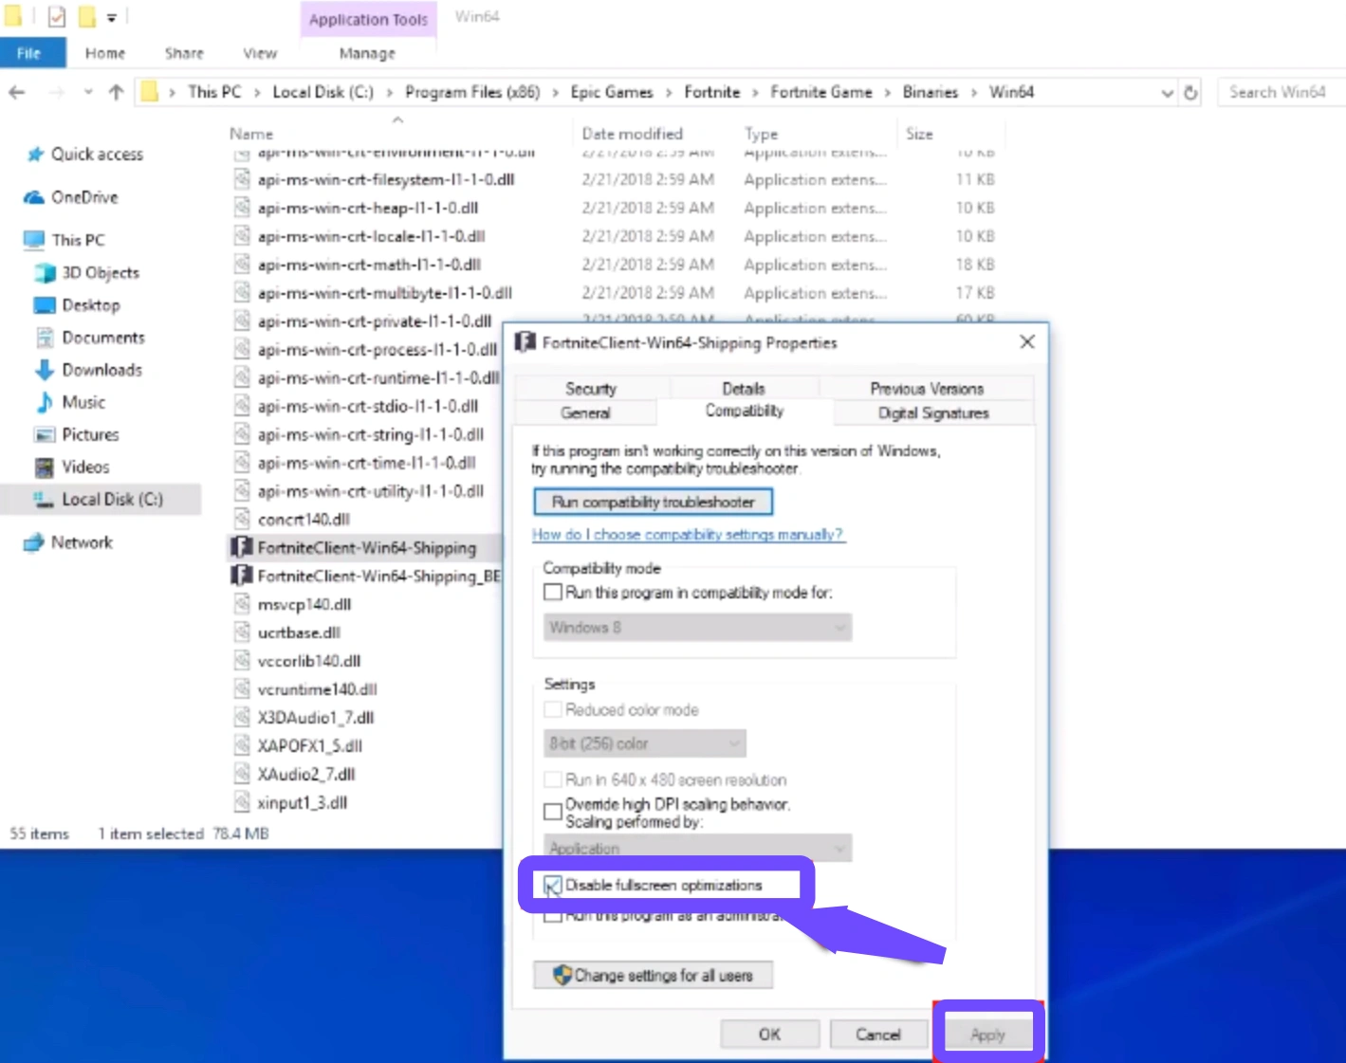Click the Refresh icon in address bar
Viewport: 1346px width, 1063px height.
pos(1190,93)
